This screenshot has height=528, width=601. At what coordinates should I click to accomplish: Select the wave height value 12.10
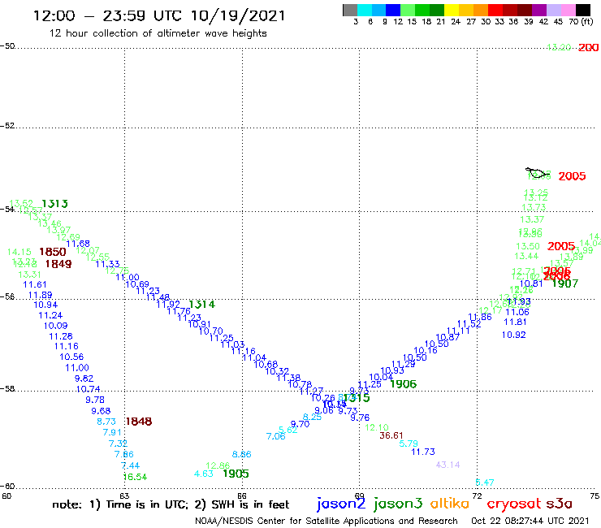(x=377, y=427)
